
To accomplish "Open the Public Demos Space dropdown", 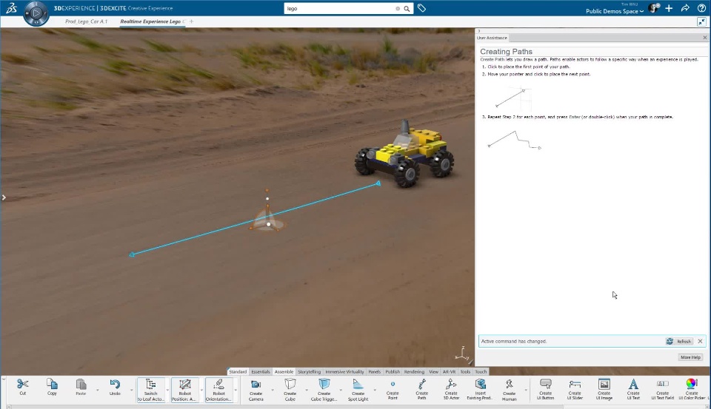I will 615,12.
